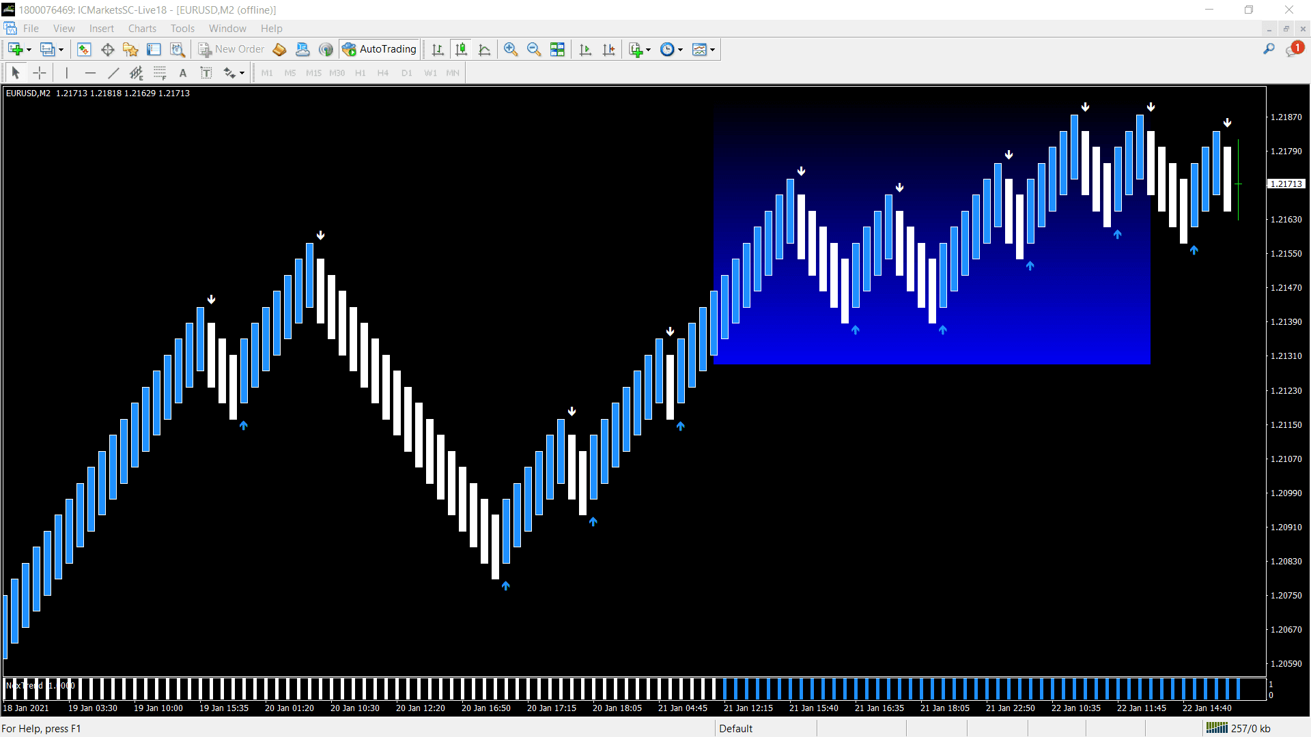Toggle the AutoTrading button
This screenshot has width=1311, height=737.
pyautogui.click(x=380, y=49)
